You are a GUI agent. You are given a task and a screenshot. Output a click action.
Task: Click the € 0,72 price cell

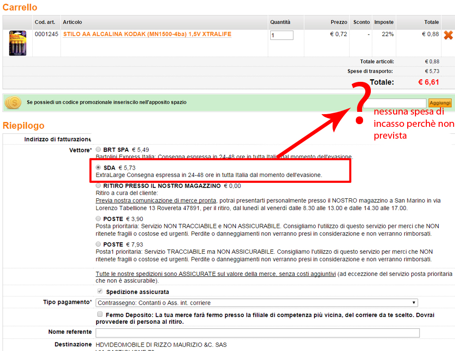339,34
